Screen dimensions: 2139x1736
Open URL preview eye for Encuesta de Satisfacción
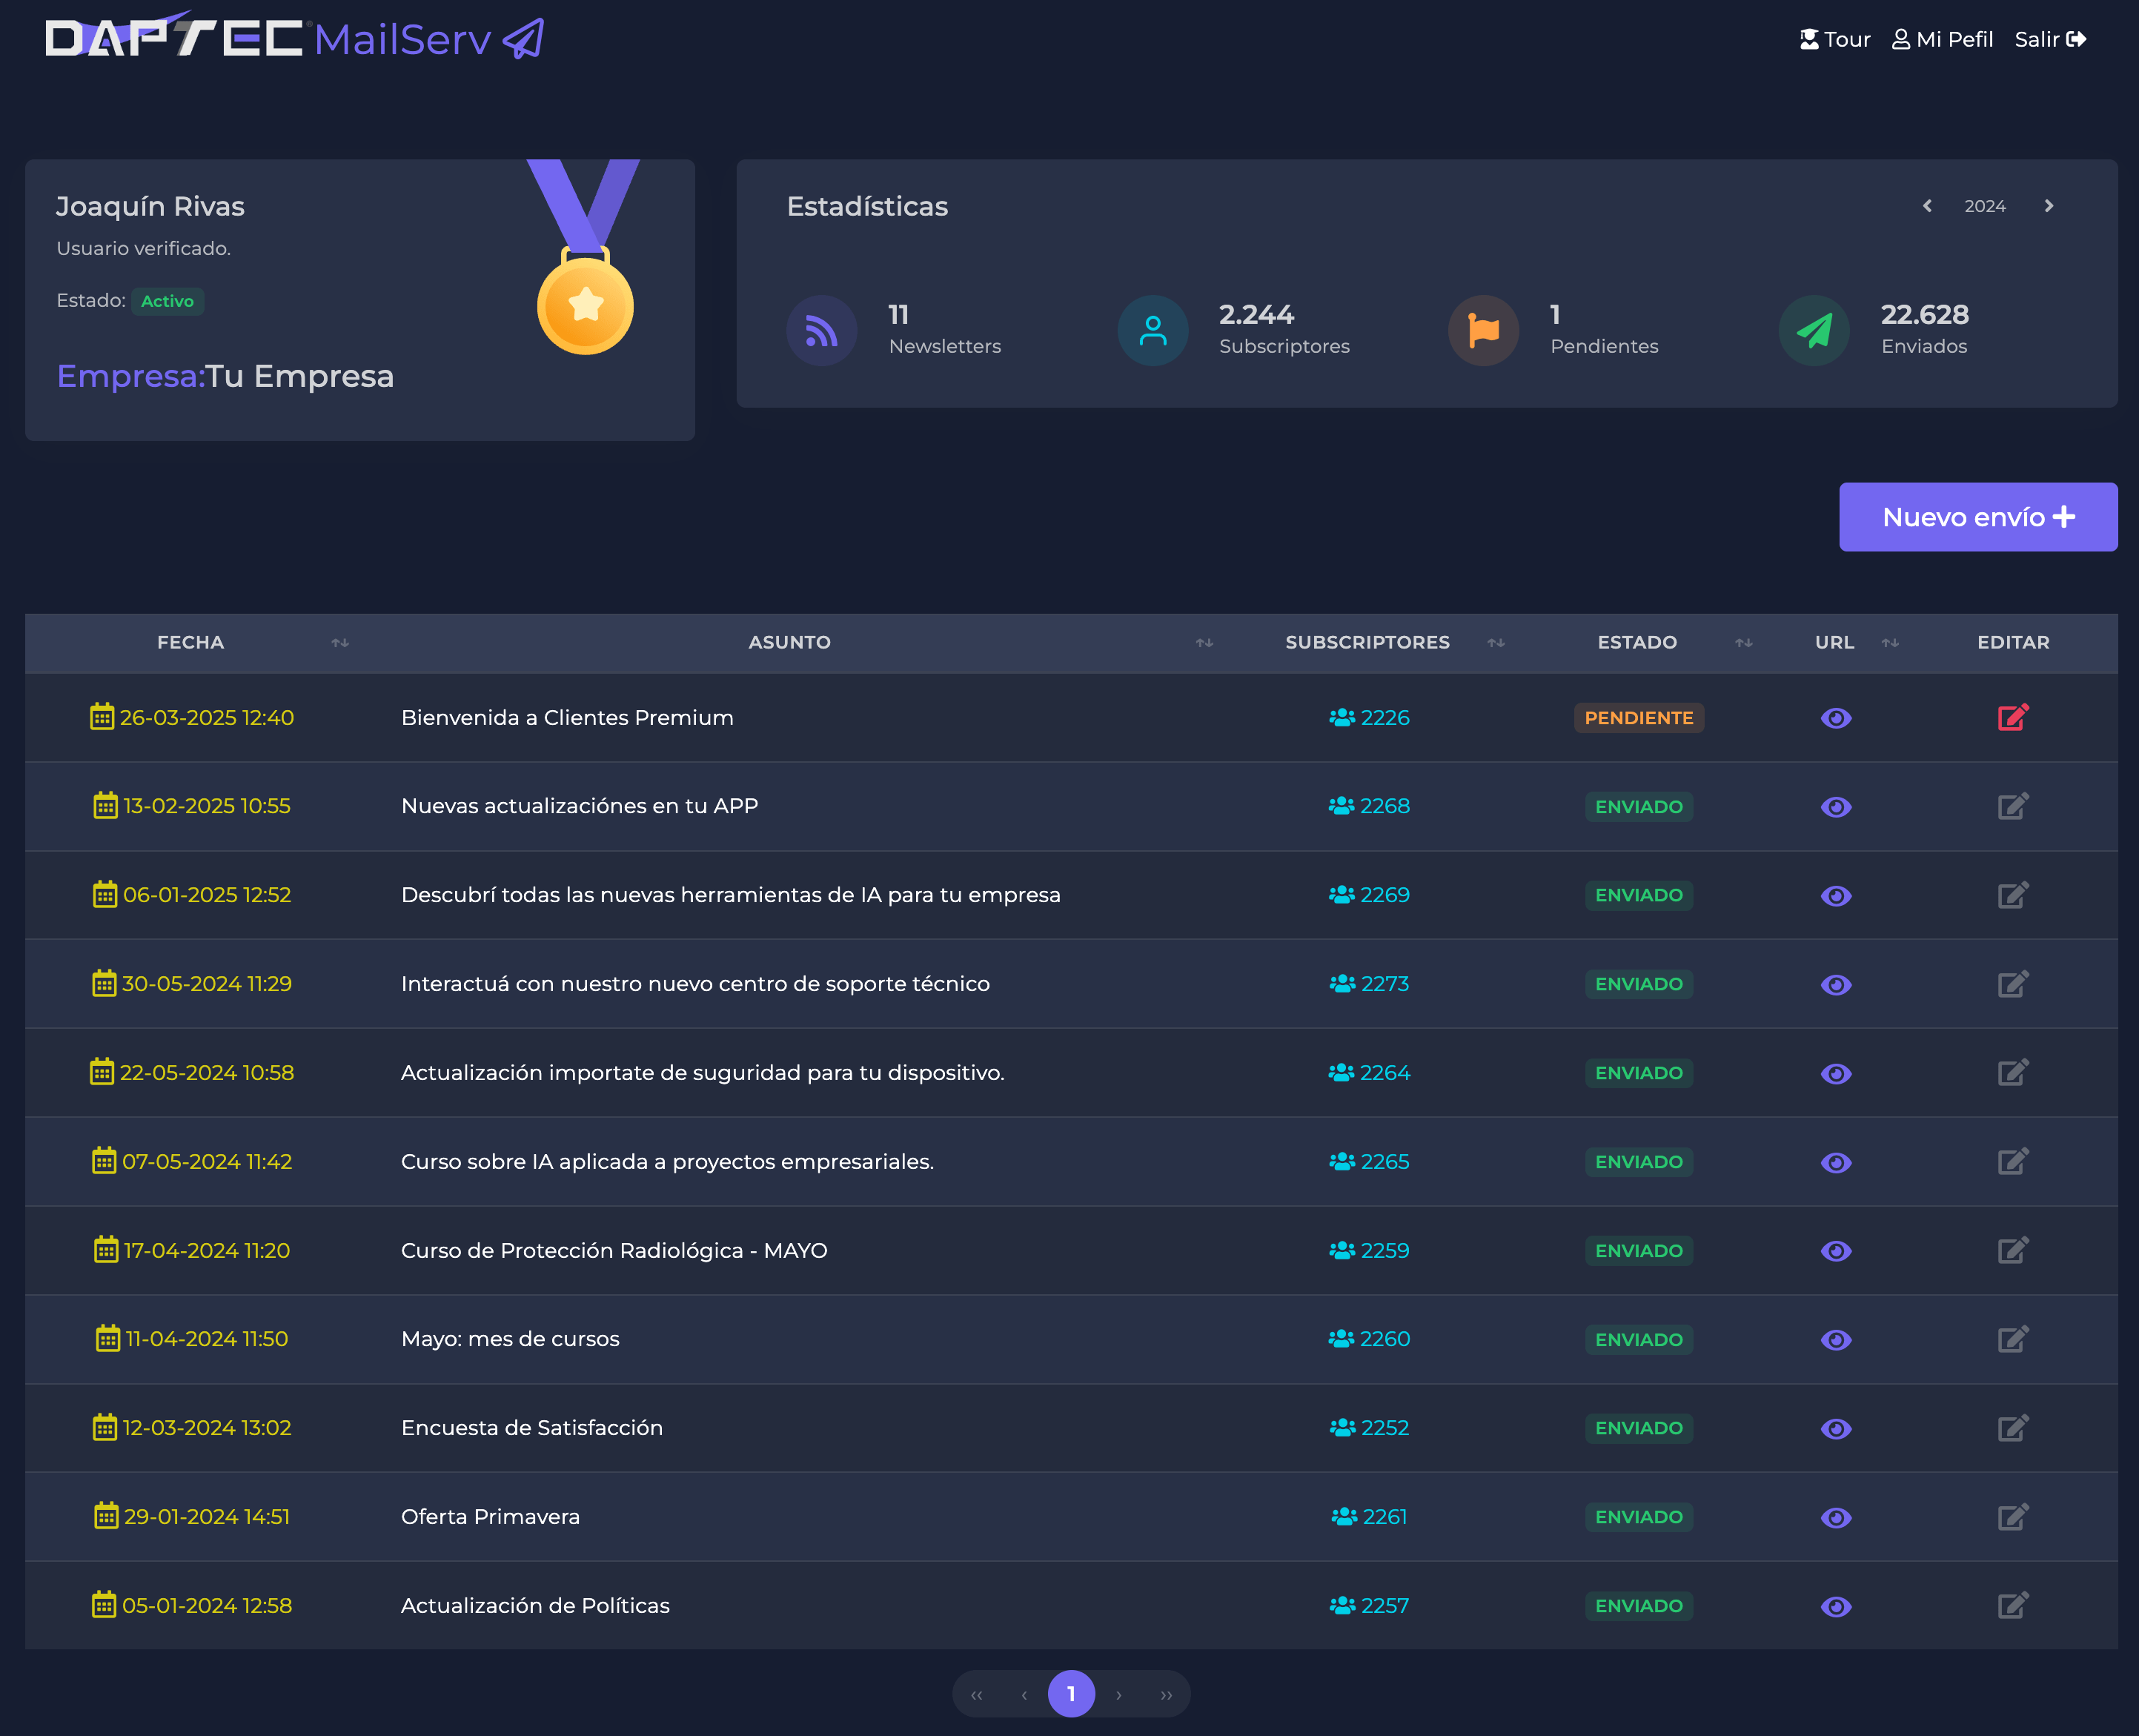click(1836, 1428)
